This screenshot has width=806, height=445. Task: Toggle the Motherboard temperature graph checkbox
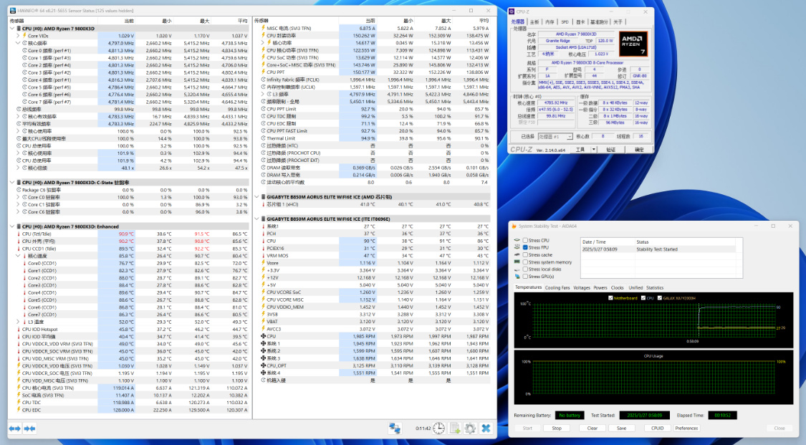click(610, 297)
